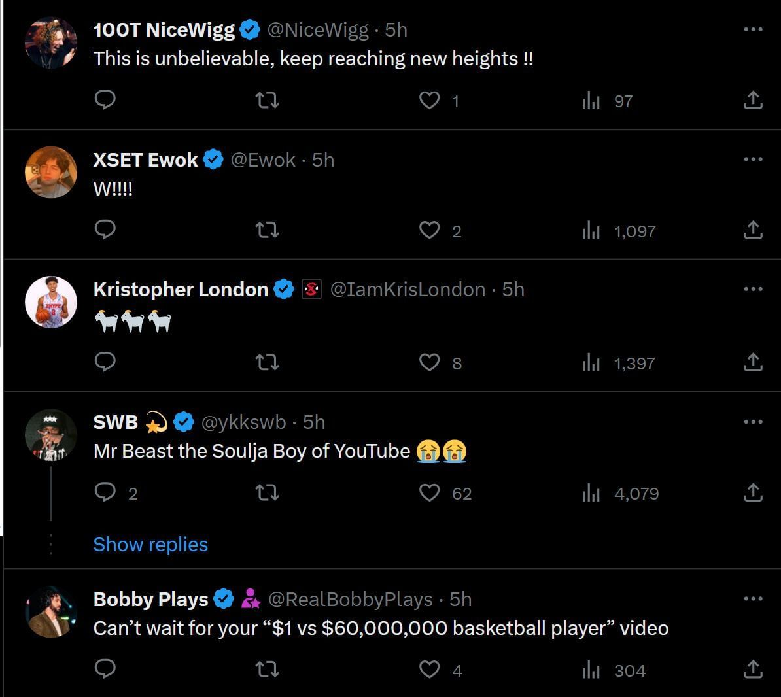Share Kristopher London's tweet
781x697 pixels.
(x=753, y=362)
